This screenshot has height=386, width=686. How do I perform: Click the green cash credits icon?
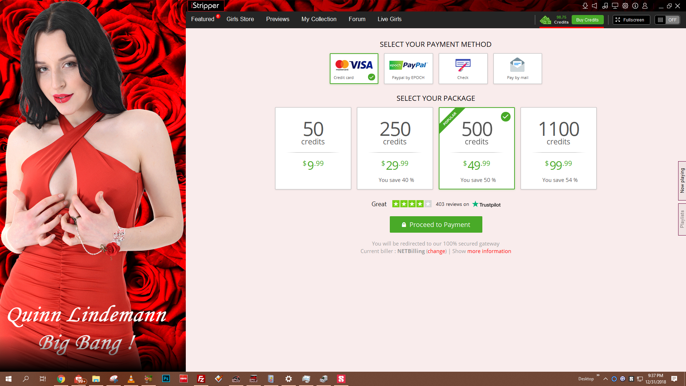pos(546,20)
